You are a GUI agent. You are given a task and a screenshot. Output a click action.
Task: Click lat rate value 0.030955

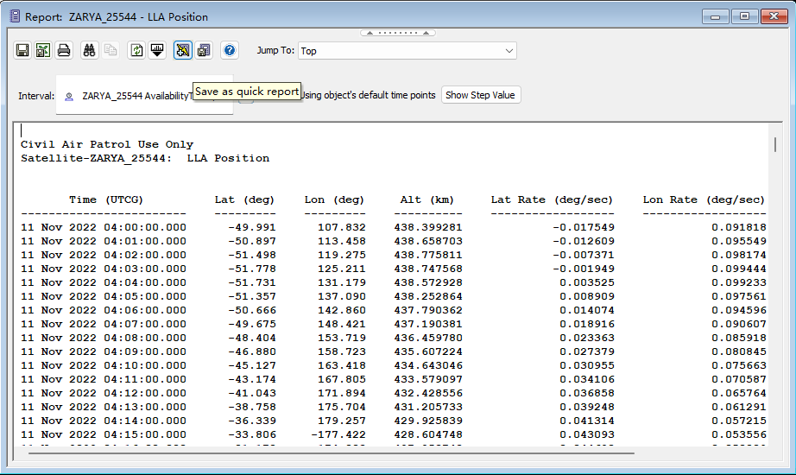(x=587, y=365)
